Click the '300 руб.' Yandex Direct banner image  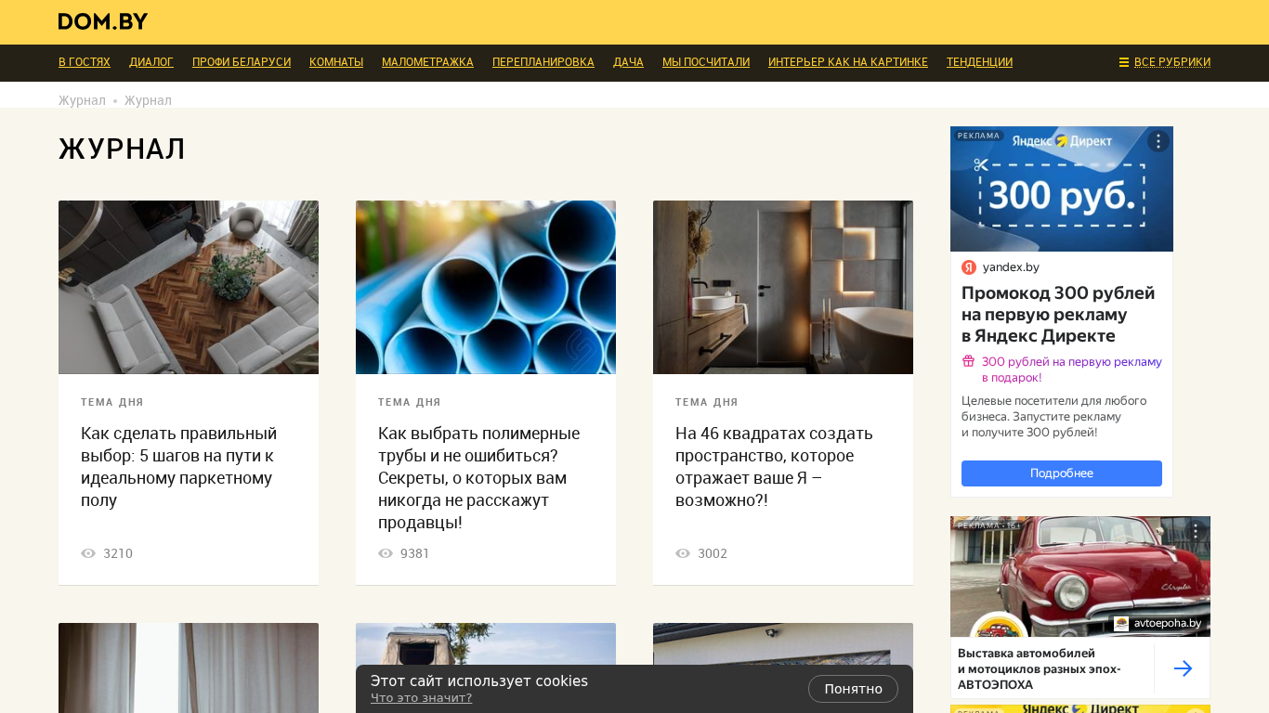click(1062, 189)
